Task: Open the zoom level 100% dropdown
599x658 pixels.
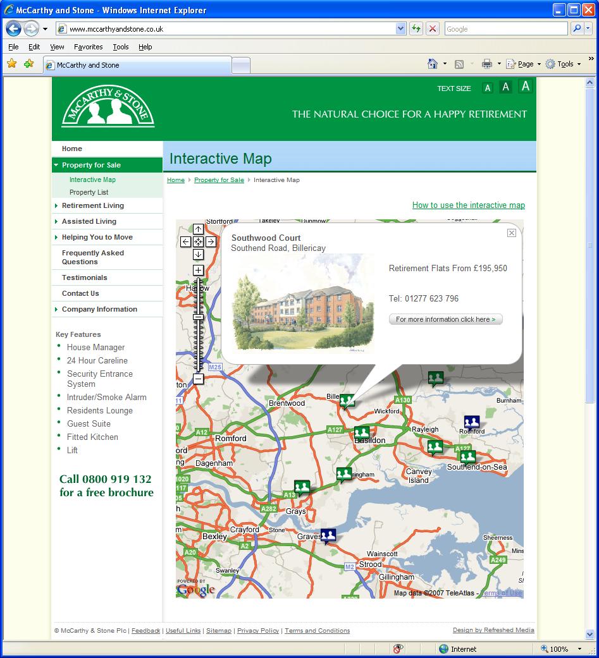Action: click(x=580, y=649)
